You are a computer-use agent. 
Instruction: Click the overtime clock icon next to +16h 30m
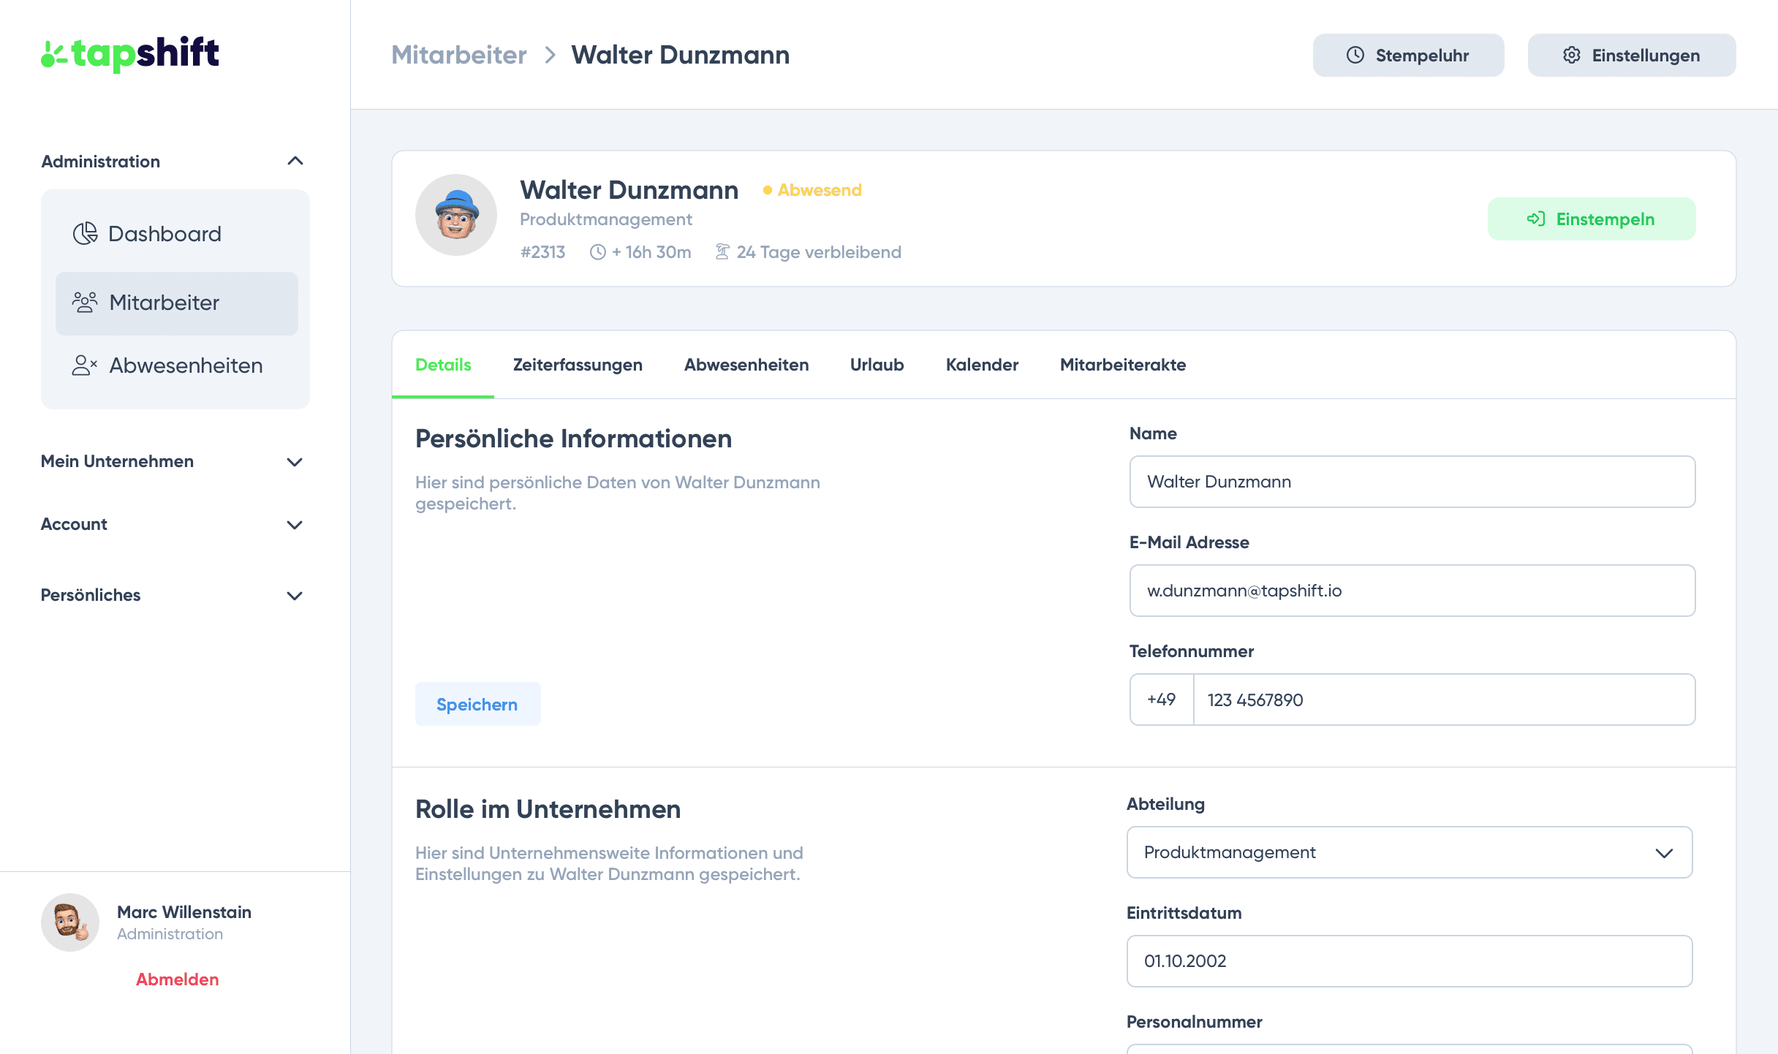pyautogui.click(x=597, y=251)
